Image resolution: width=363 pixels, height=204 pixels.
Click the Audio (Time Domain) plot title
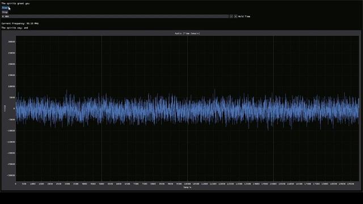click(187, 33)
